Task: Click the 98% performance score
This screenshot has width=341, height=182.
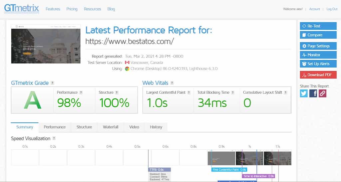Action: click(x=69, y=103)
